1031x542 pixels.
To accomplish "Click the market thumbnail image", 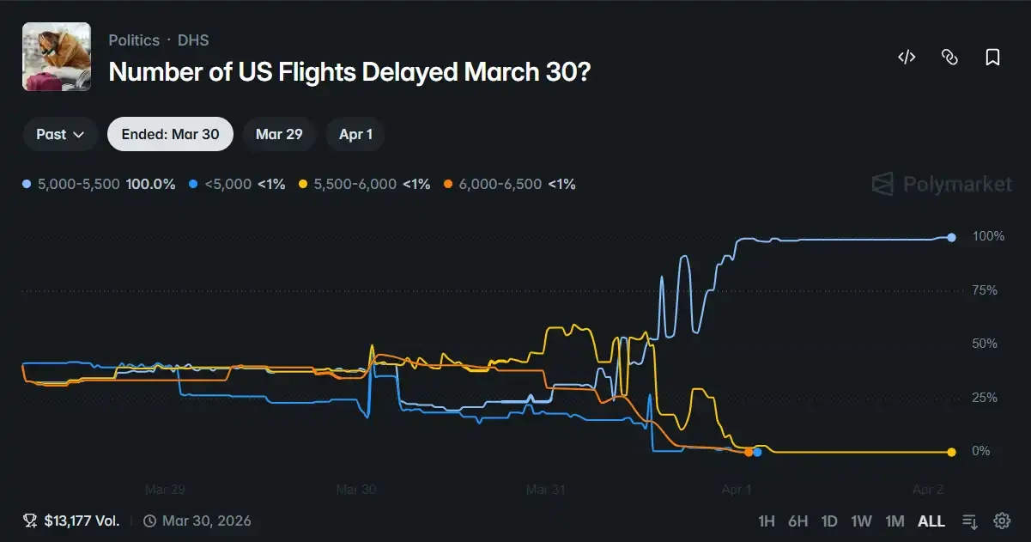I will (x=56, y=57).
